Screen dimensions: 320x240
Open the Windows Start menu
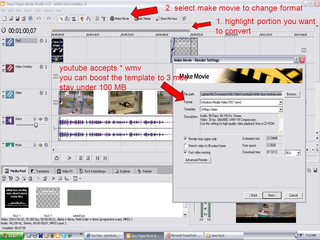pos(12,236)
